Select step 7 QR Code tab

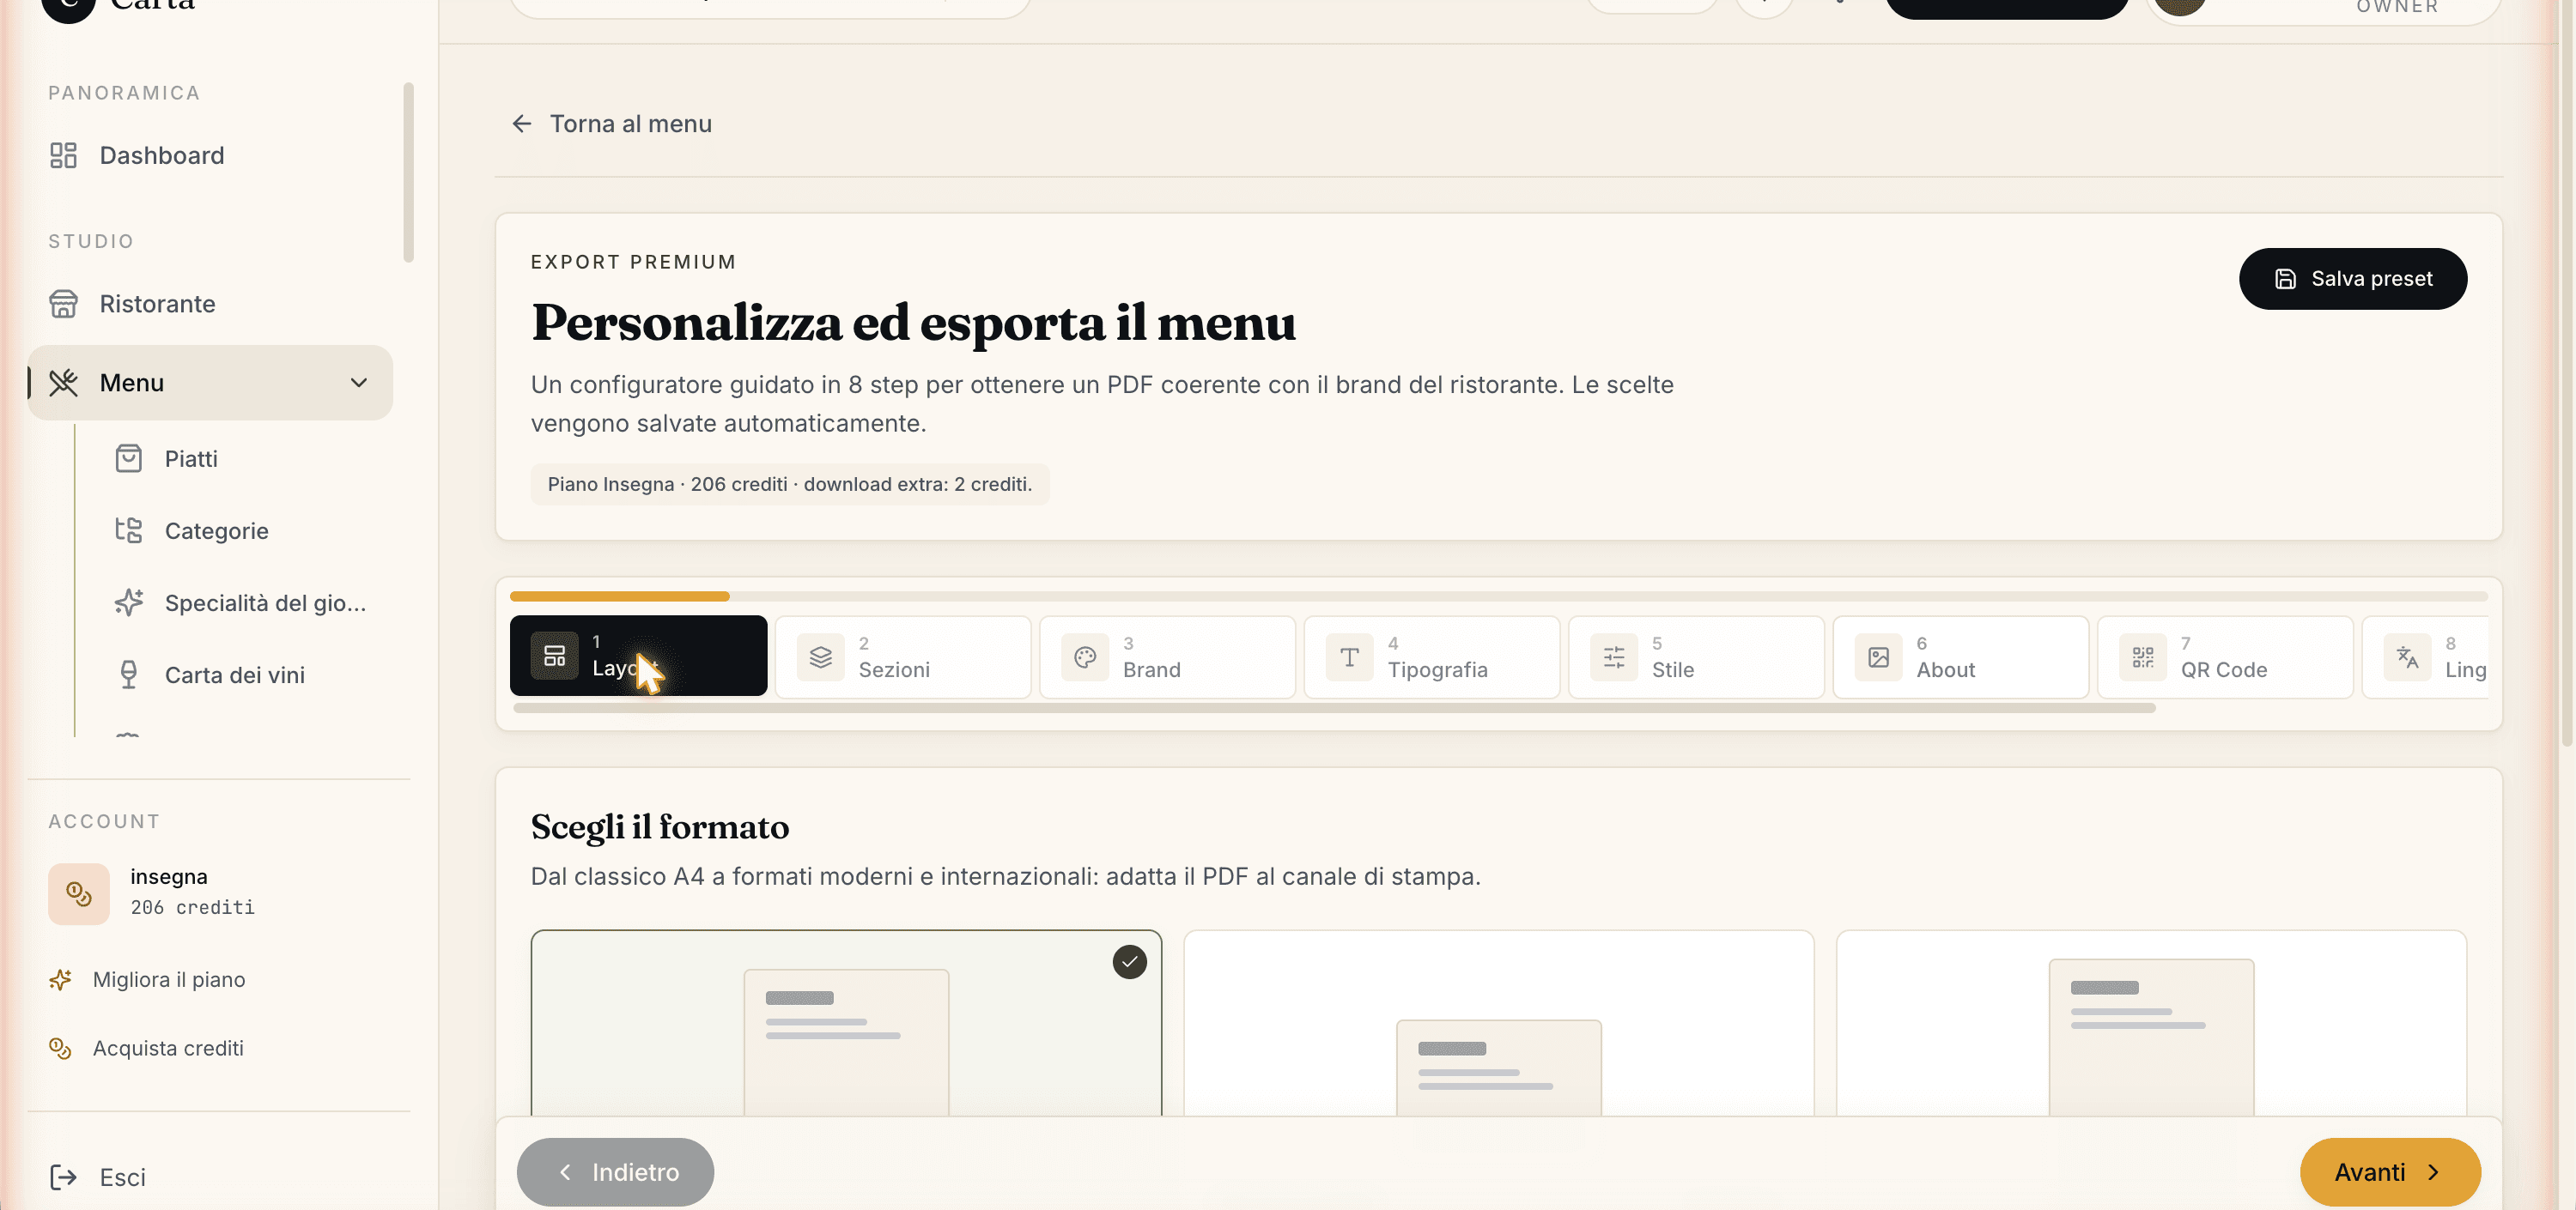[2225, 656]
